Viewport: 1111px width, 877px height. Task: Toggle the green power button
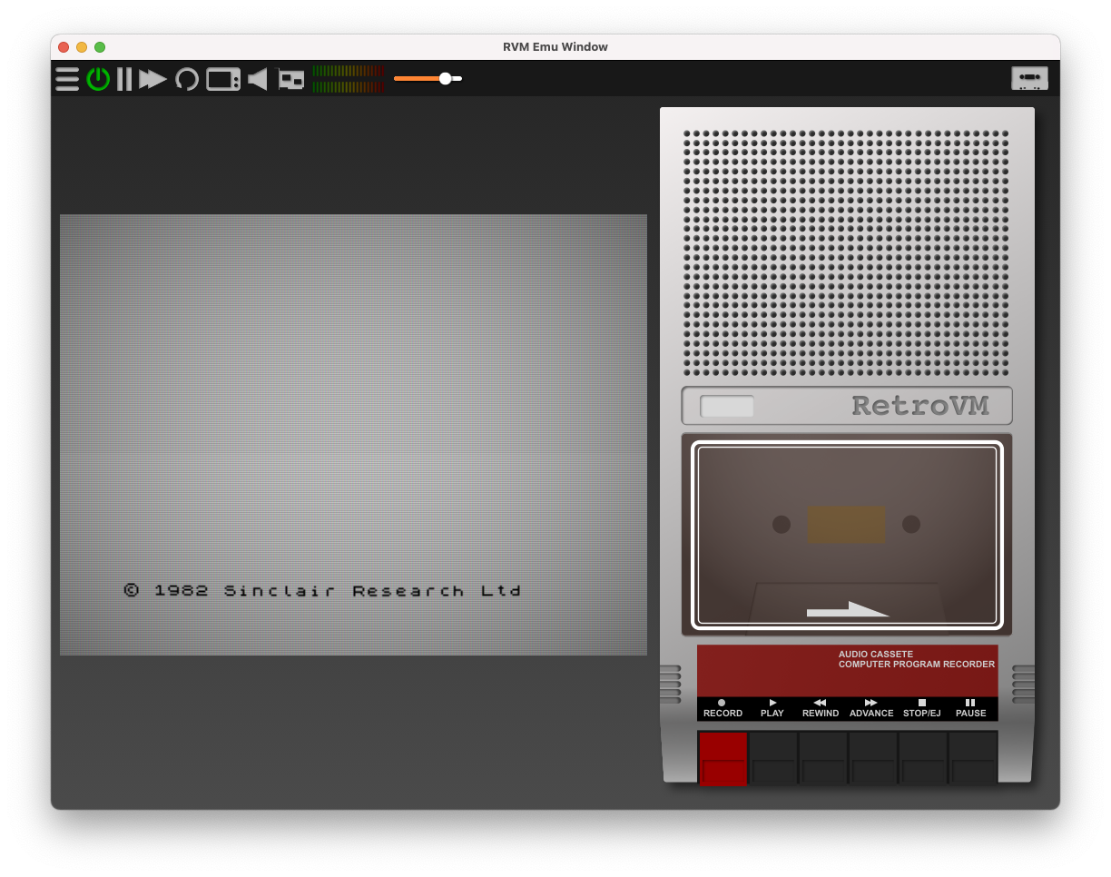pyautogui.click(x=98, y=79)
